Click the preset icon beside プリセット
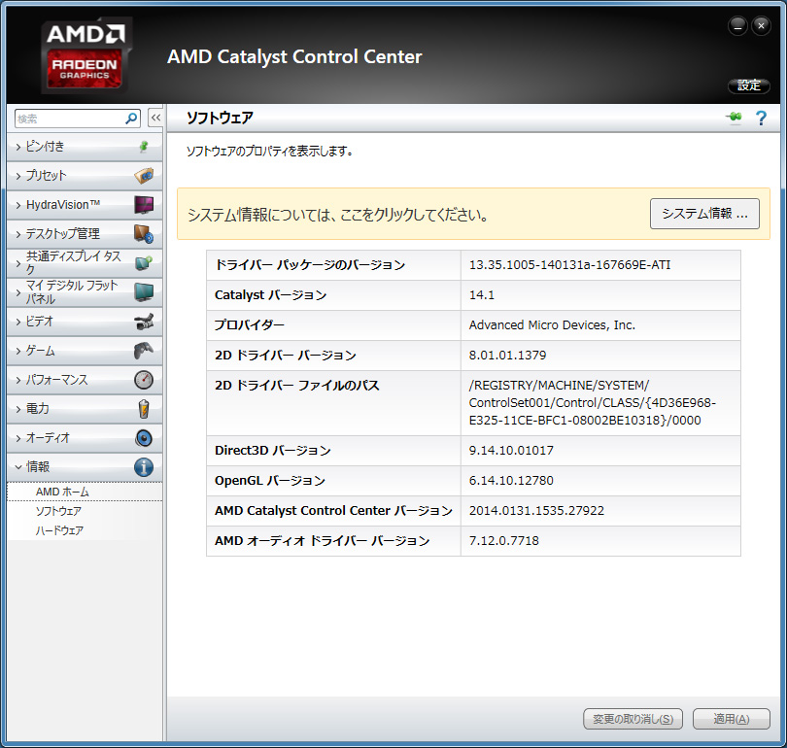 [x=143, y=176]
